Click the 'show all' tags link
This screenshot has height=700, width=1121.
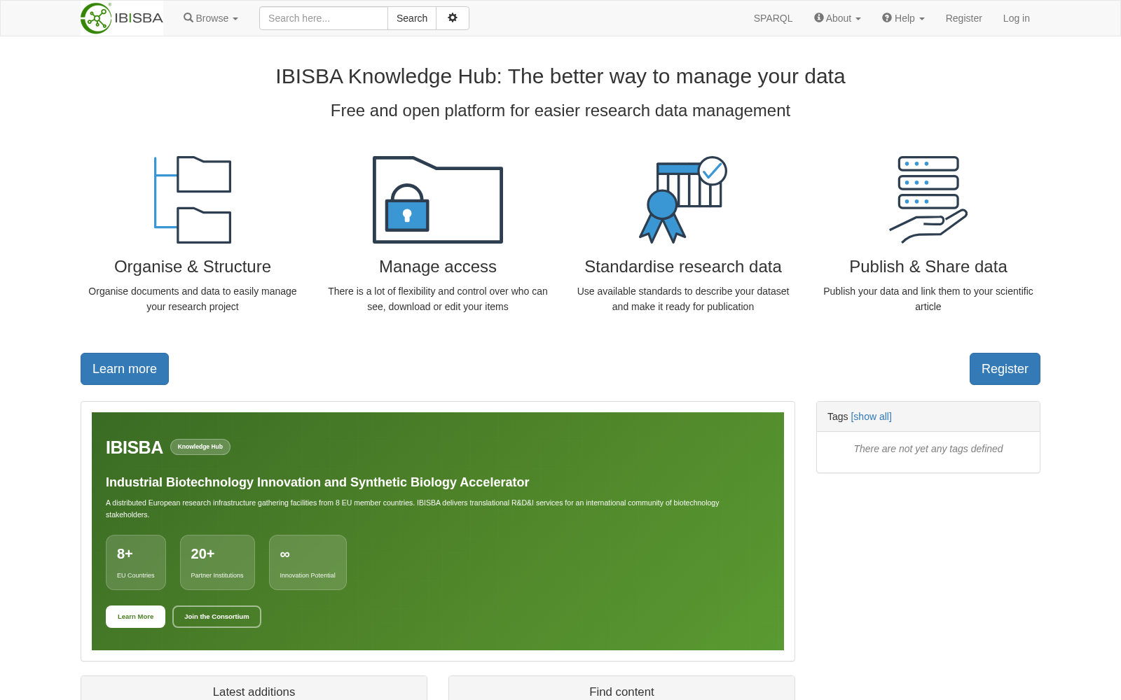click(871, 416)
